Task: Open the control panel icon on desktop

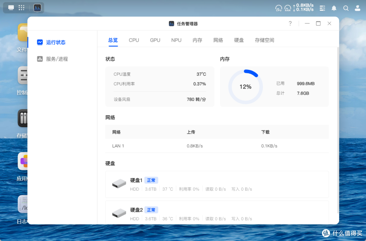Action: pos(23,75)
